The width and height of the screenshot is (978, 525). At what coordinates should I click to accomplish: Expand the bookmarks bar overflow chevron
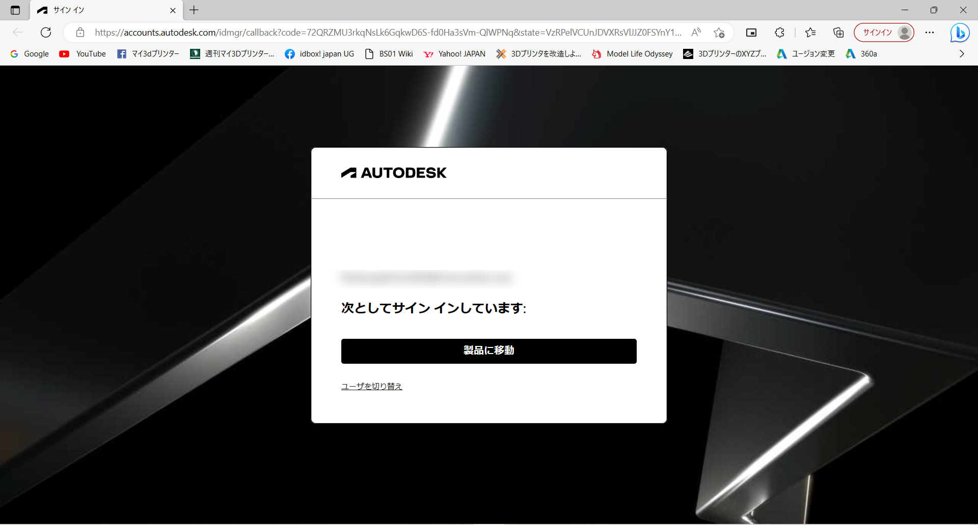click(x=962, y=54)
